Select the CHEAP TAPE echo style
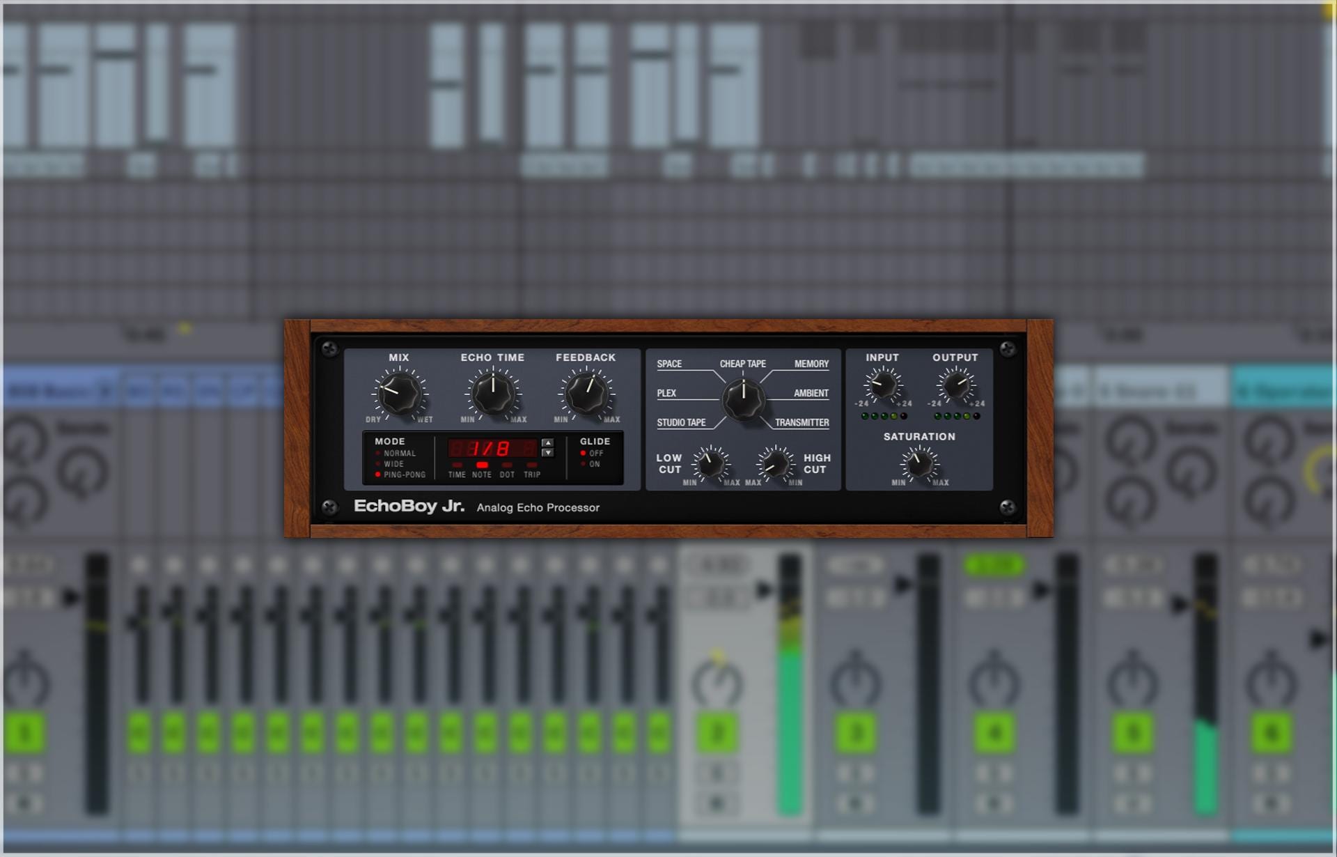This screenshot has width=1337, height=857. (742, 364)
